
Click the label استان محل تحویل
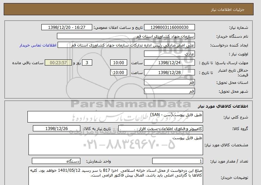click(x=232, y=83)
